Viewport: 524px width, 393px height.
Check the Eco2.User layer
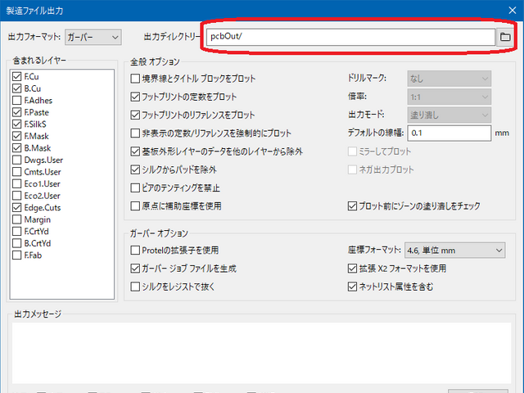pyautogui.click(x=16, y=196)
